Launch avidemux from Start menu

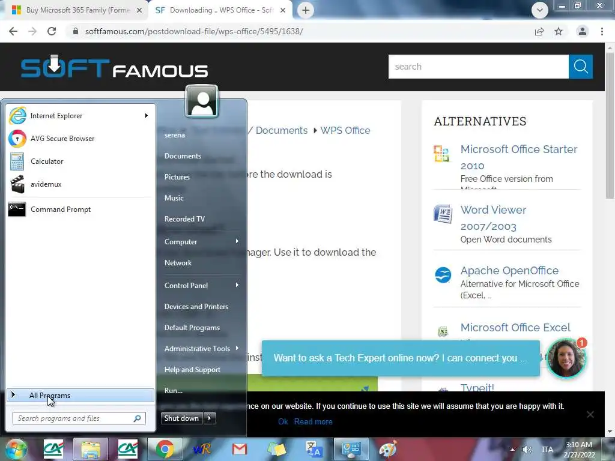click(46, 184)
